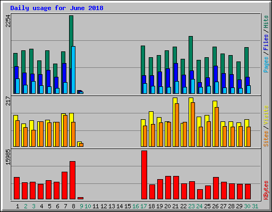Image resolution: width=272 pixels, height=212 pixels.
Task: Click day 22 on the x-axis
Action: (x=183, y=206)
